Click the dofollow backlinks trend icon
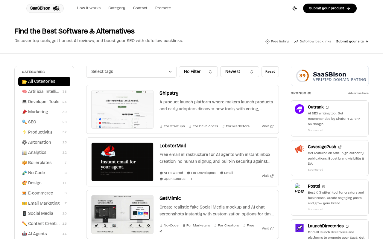Image resolution: width=383 pixels, height=239 pixels. (x=296, y=42)
